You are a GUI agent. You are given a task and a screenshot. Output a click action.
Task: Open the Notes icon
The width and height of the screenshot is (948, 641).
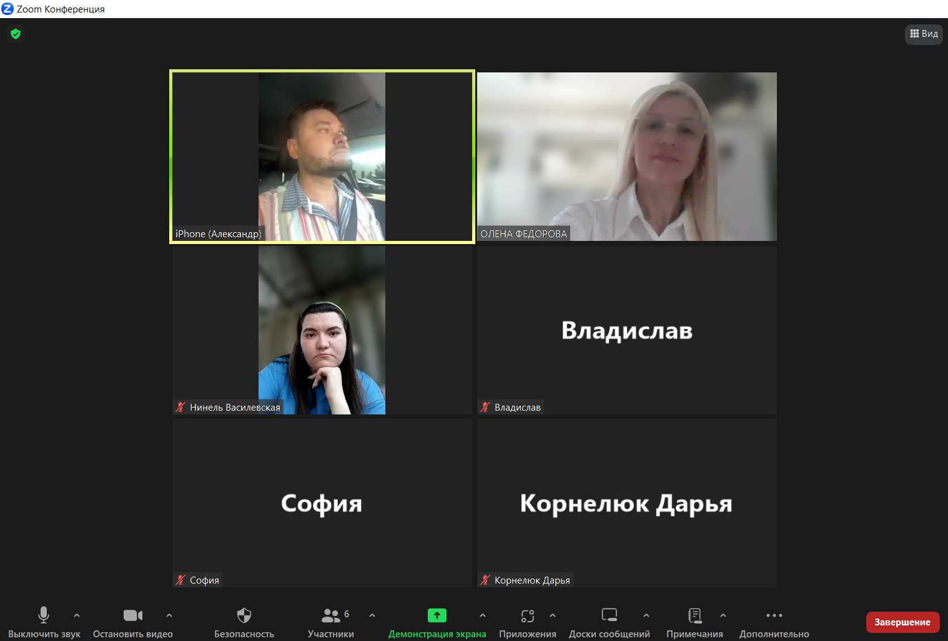pyautogui.click(x=694, y=615)
